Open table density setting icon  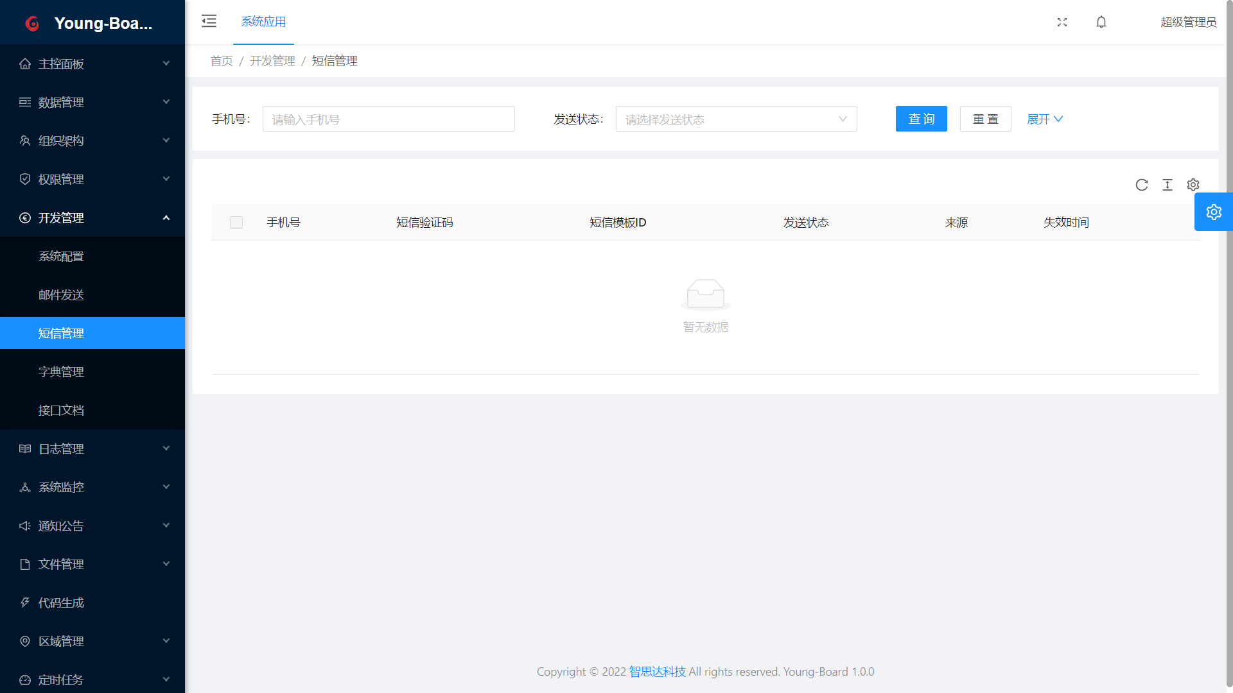1167,185
